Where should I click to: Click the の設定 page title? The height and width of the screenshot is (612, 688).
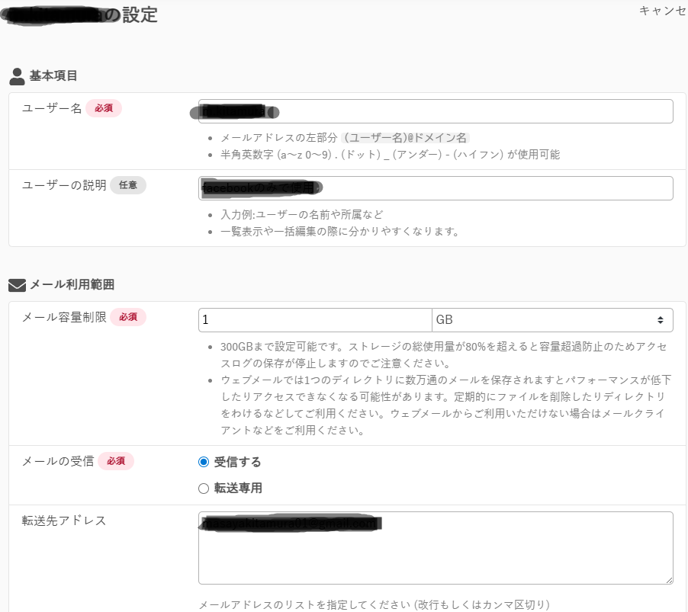point(140,14)
